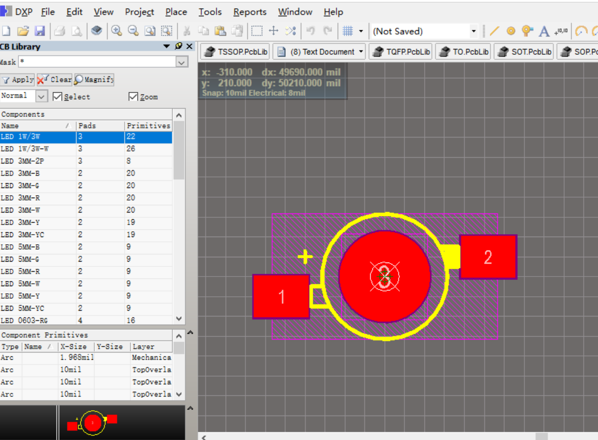The image size is (598, 440).
Task: Toggle the Zoom checkbox
Action: coord(133,97)
